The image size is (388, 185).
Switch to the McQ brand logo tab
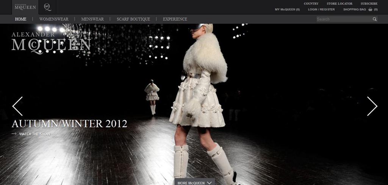(47, 7)
